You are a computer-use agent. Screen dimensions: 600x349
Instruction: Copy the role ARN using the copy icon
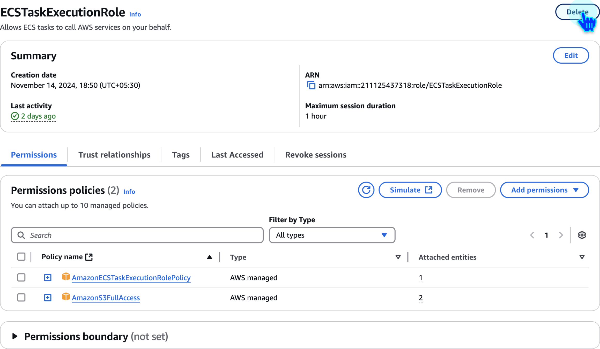click(x=311, y=85)
